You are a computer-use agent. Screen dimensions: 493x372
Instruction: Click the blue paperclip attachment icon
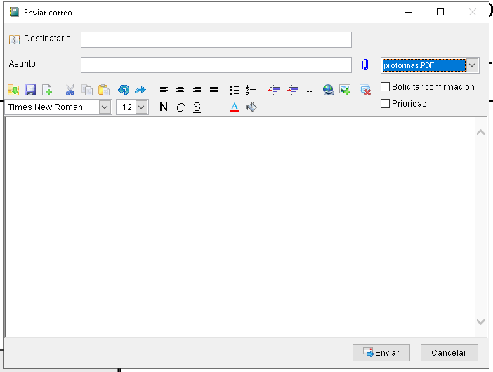[365, 65]
